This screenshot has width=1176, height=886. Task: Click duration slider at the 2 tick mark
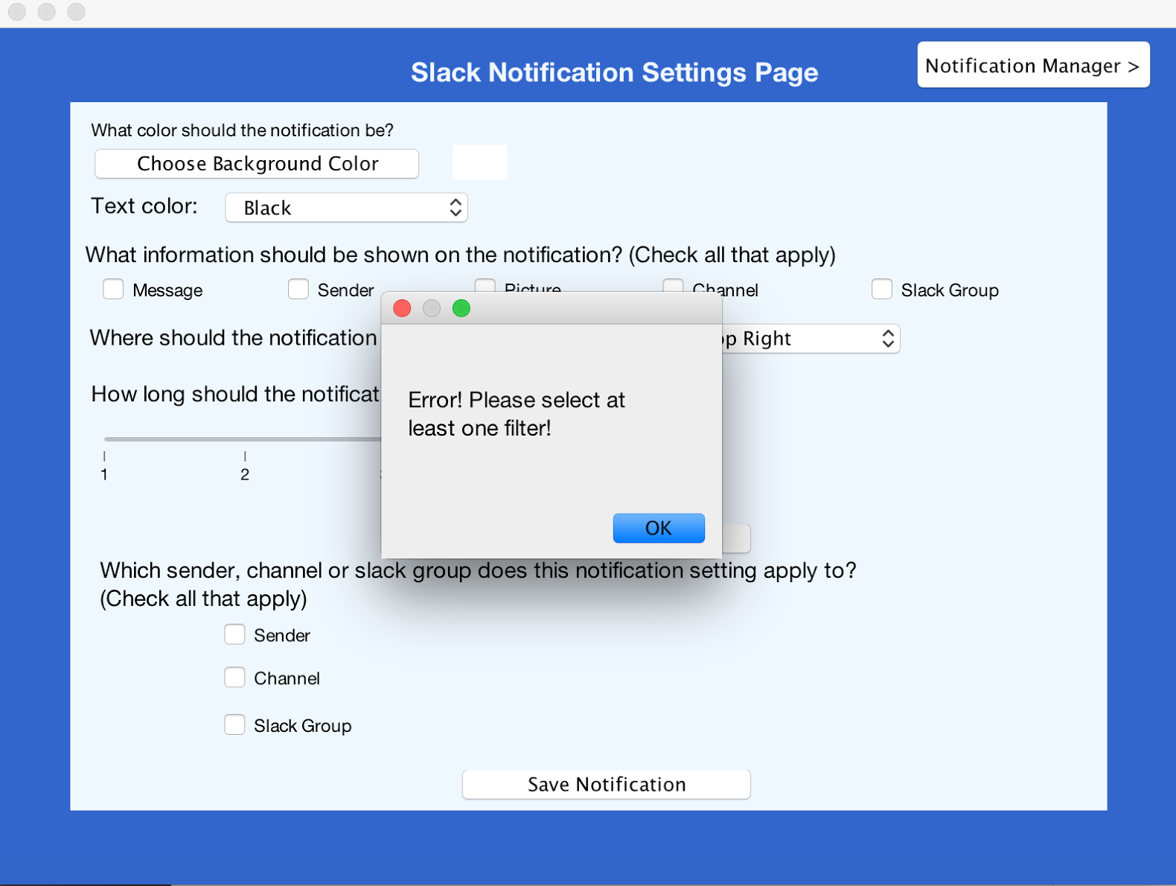click(245, 439)
